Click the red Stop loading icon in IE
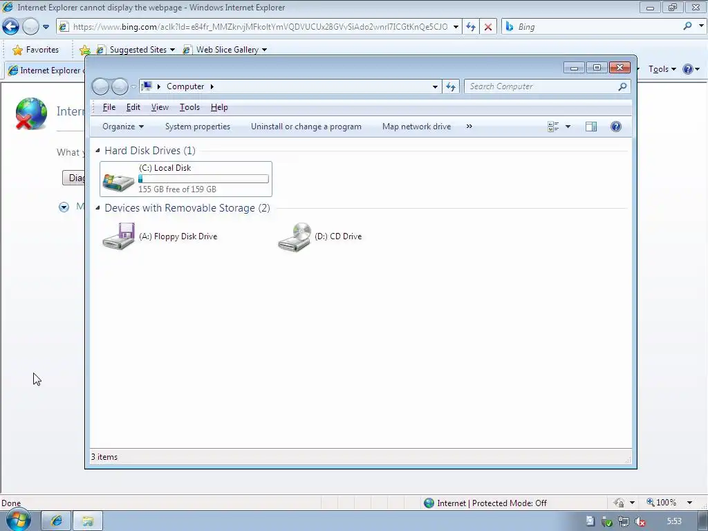This screenshot has height=531, width=708. [x=488, y=27]
